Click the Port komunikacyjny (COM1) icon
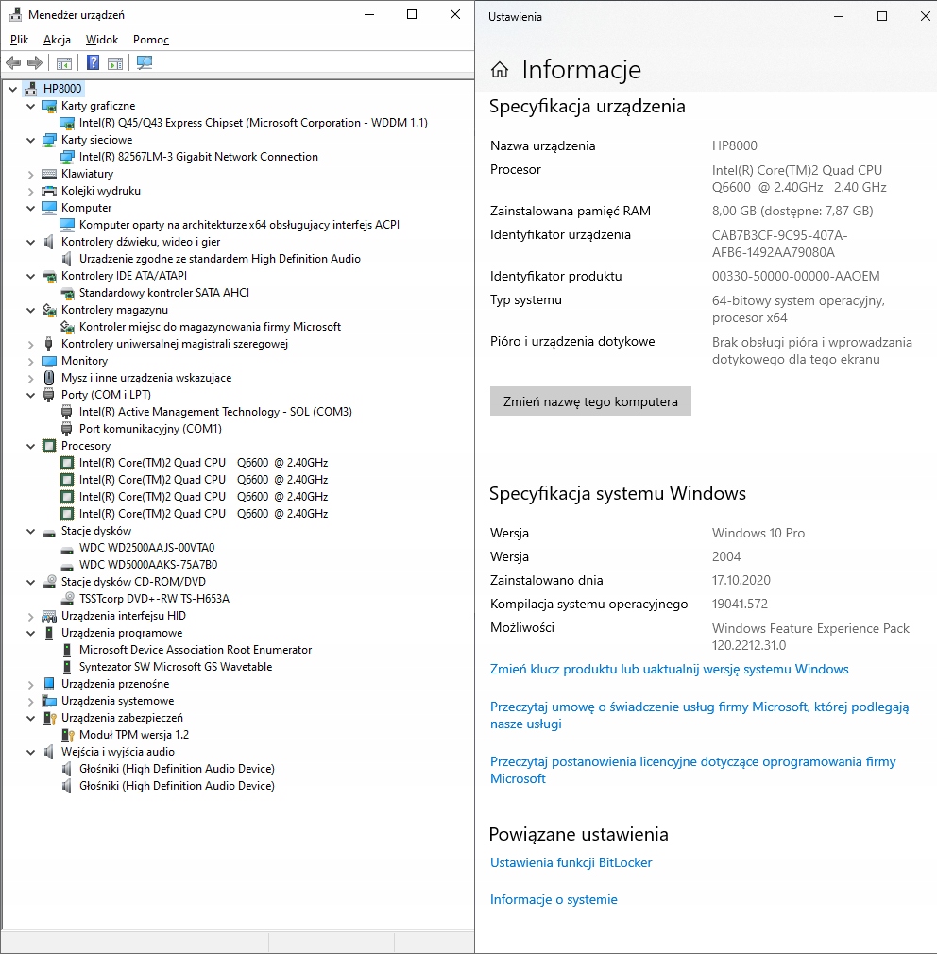The width and height of the screenshot is (937, 954). pyautogui.click(x=67, y=429)
